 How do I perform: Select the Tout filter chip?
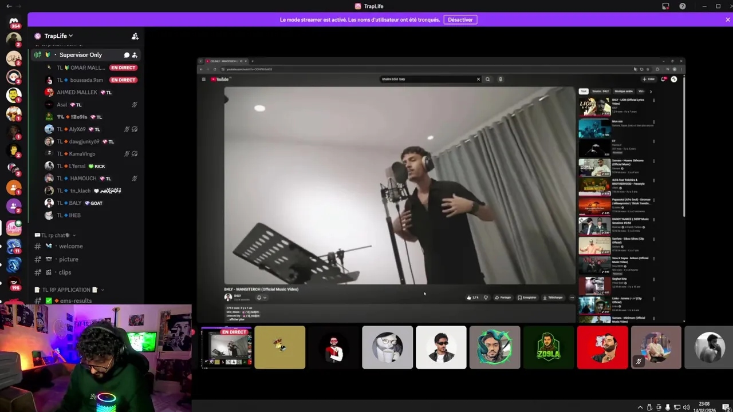pos(583,92)
